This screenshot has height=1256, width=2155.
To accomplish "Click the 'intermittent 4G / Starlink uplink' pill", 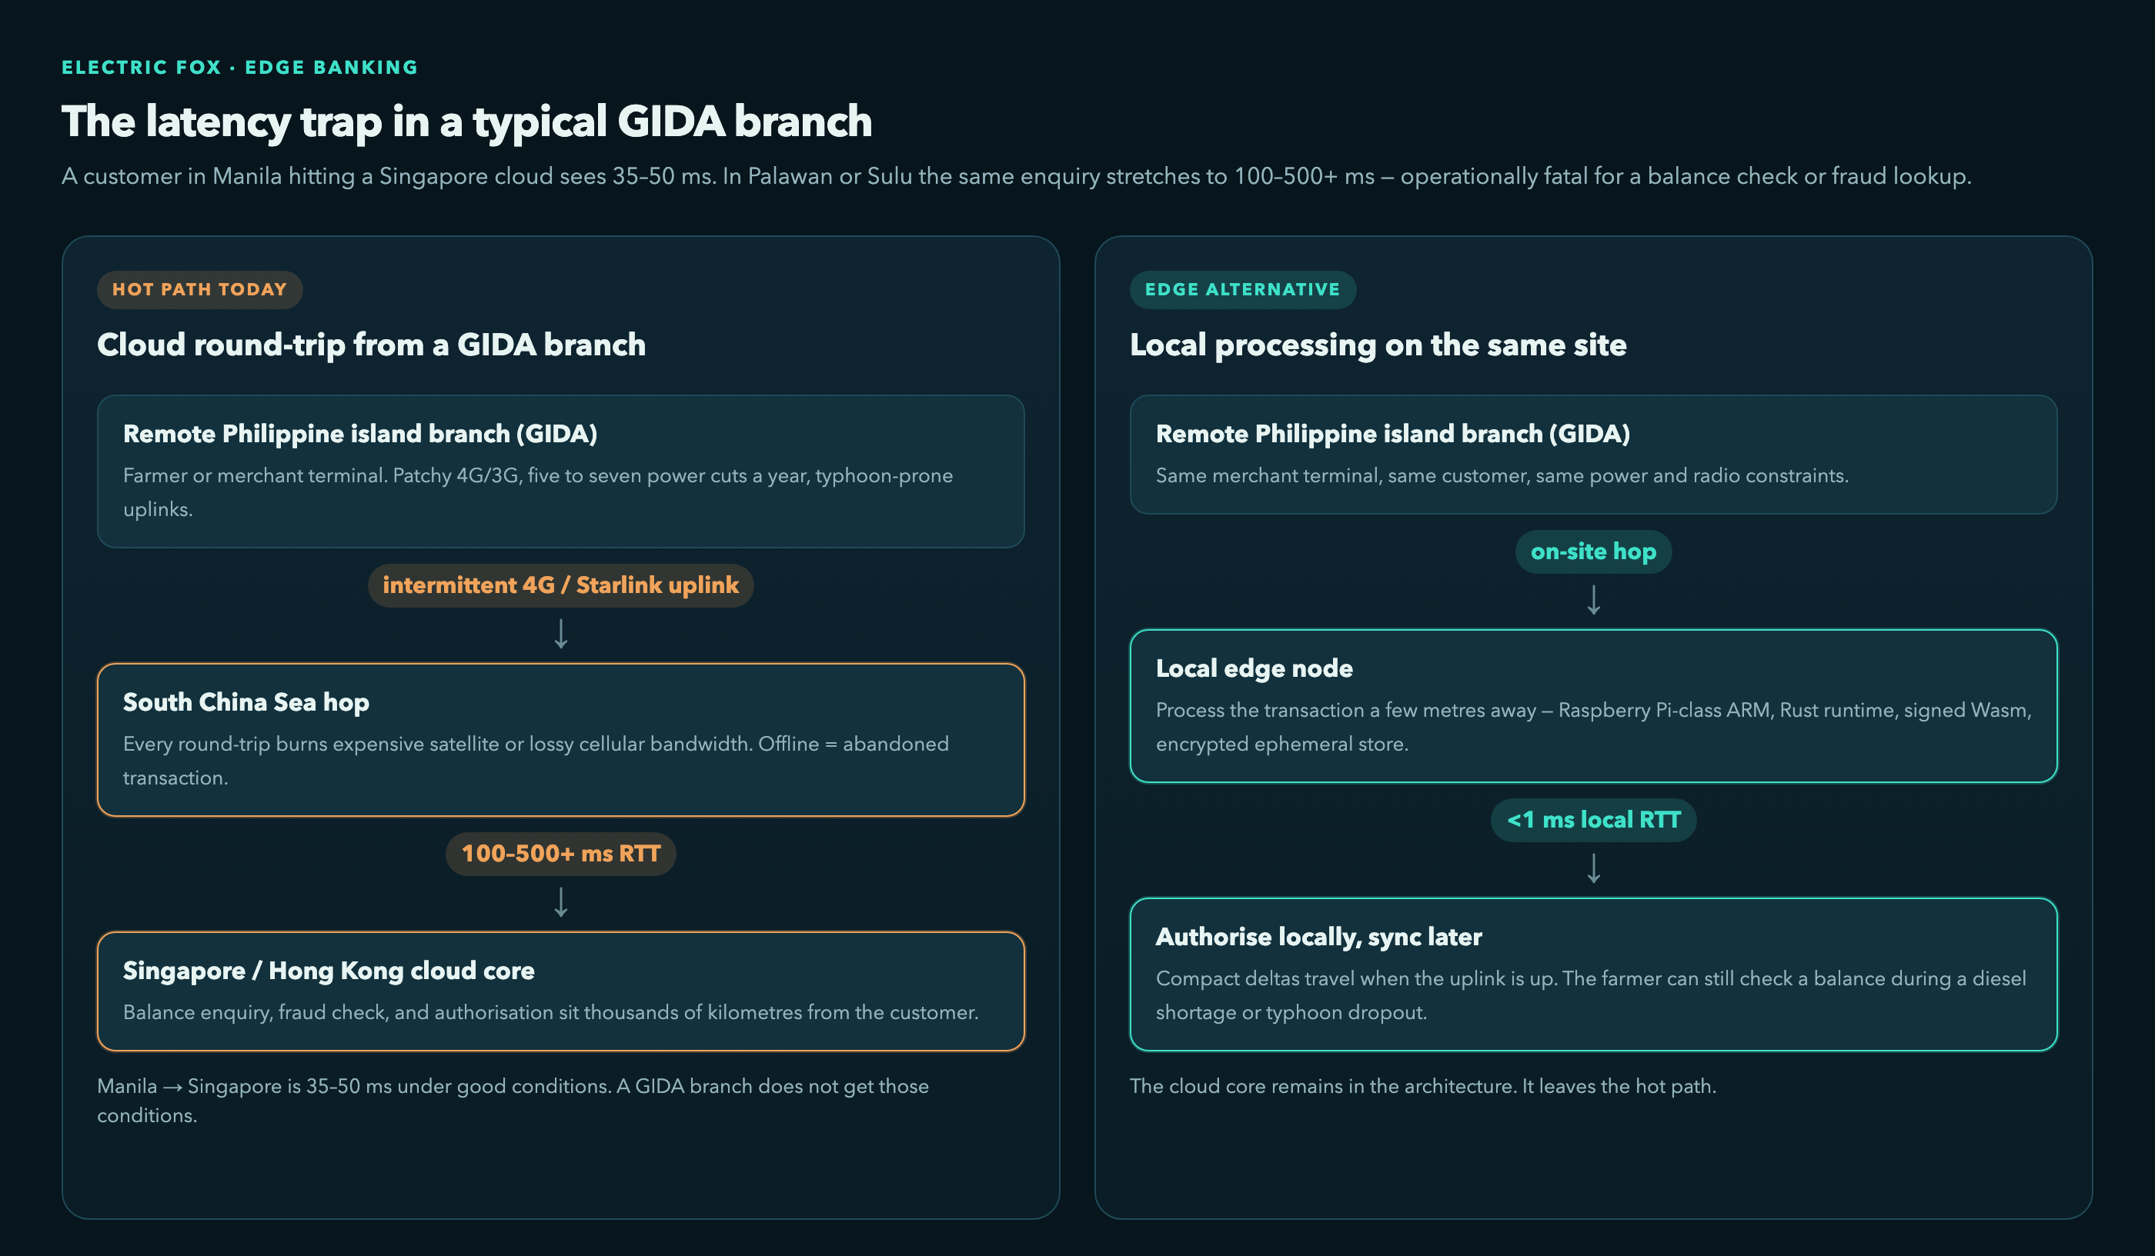I will click(x=561, y=585).
